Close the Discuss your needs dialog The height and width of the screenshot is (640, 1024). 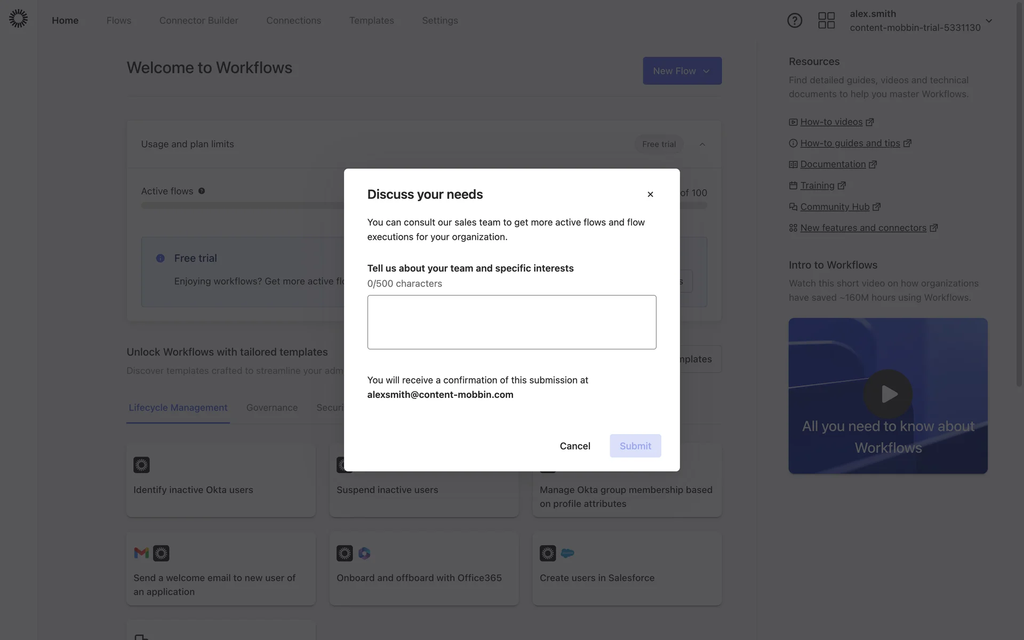650,194
